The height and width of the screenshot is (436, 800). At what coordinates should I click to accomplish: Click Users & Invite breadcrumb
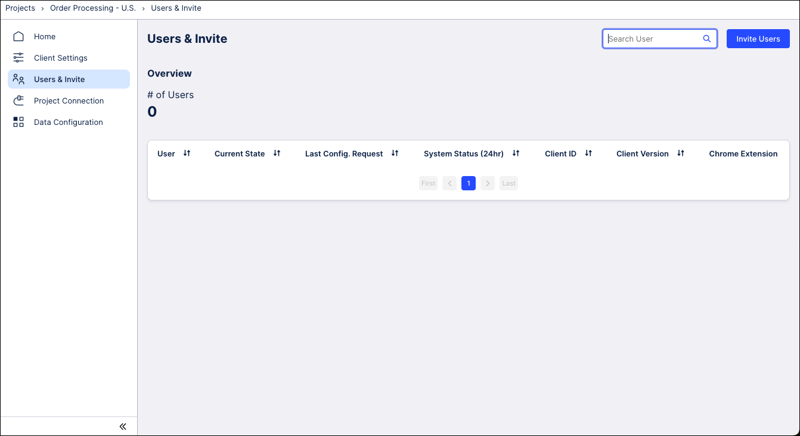point(176,8)
